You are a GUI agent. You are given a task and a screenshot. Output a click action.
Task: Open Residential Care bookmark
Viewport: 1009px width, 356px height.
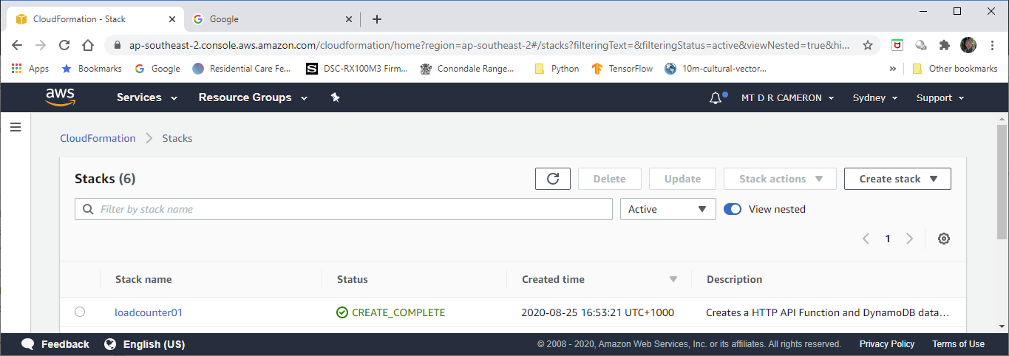tap(242, 69)
